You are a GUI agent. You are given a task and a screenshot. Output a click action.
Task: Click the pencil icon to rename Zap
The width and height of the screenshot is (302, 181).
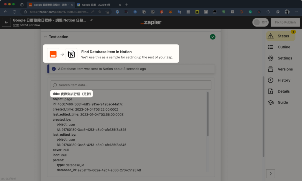pyautogui.click(x=91, y=20)
